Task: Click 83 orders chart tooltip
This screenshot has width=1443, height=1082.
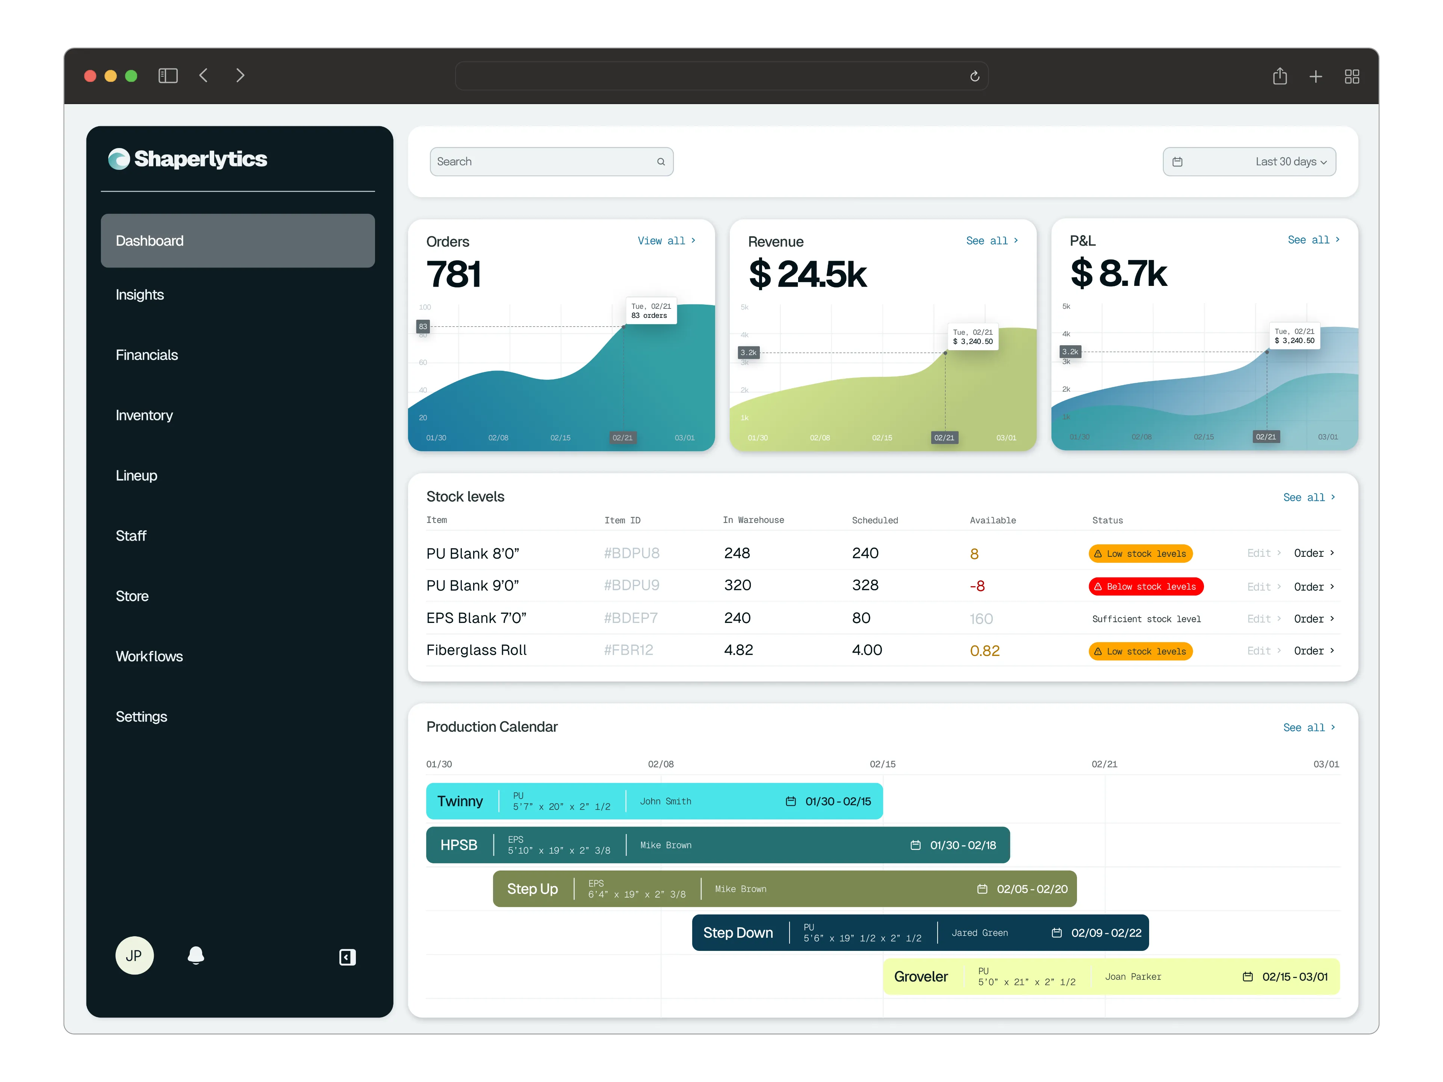Action: [651, 310]
